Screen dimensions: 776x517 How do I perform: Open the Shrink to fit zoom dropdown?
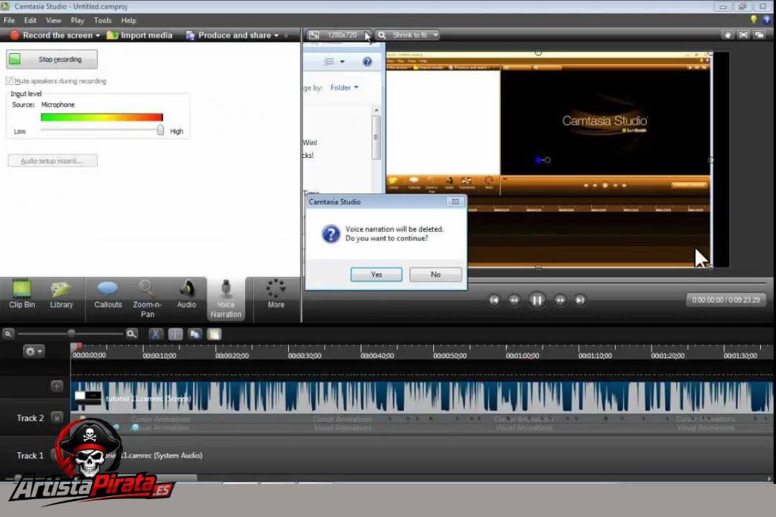click(x=435, y=35)
